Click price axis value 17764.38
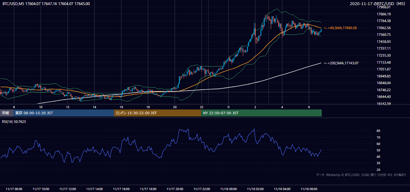Viewport: 410px width, 192px height. point(384,21)
